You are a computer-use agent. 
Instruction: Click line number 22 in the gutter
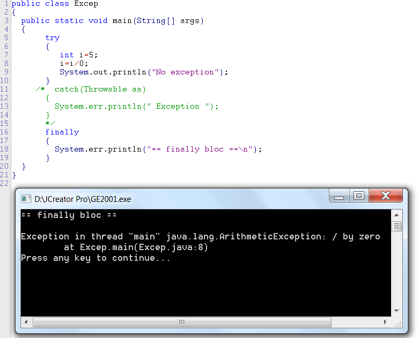click(4, 183)
